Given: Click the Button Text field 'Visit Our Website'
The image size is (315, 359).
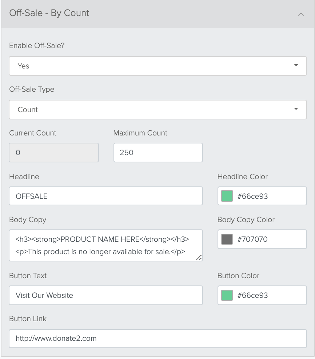Looking at the screenshot, I should click(106, 295).
